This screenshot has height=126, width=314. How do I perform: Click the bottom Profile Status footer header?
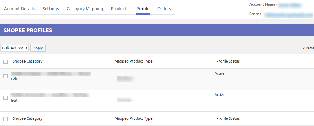(228, 118)
